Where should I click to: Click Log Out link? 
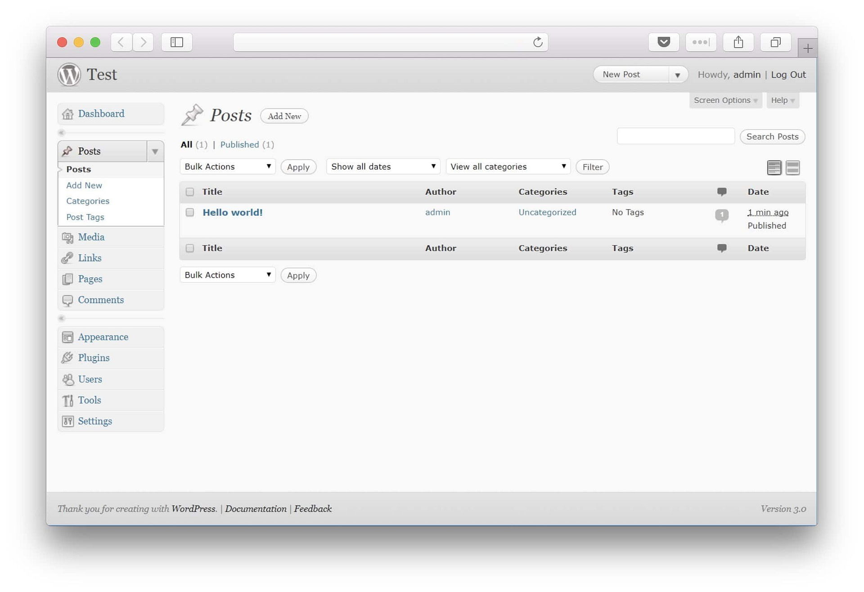click(x=788, y=75)
